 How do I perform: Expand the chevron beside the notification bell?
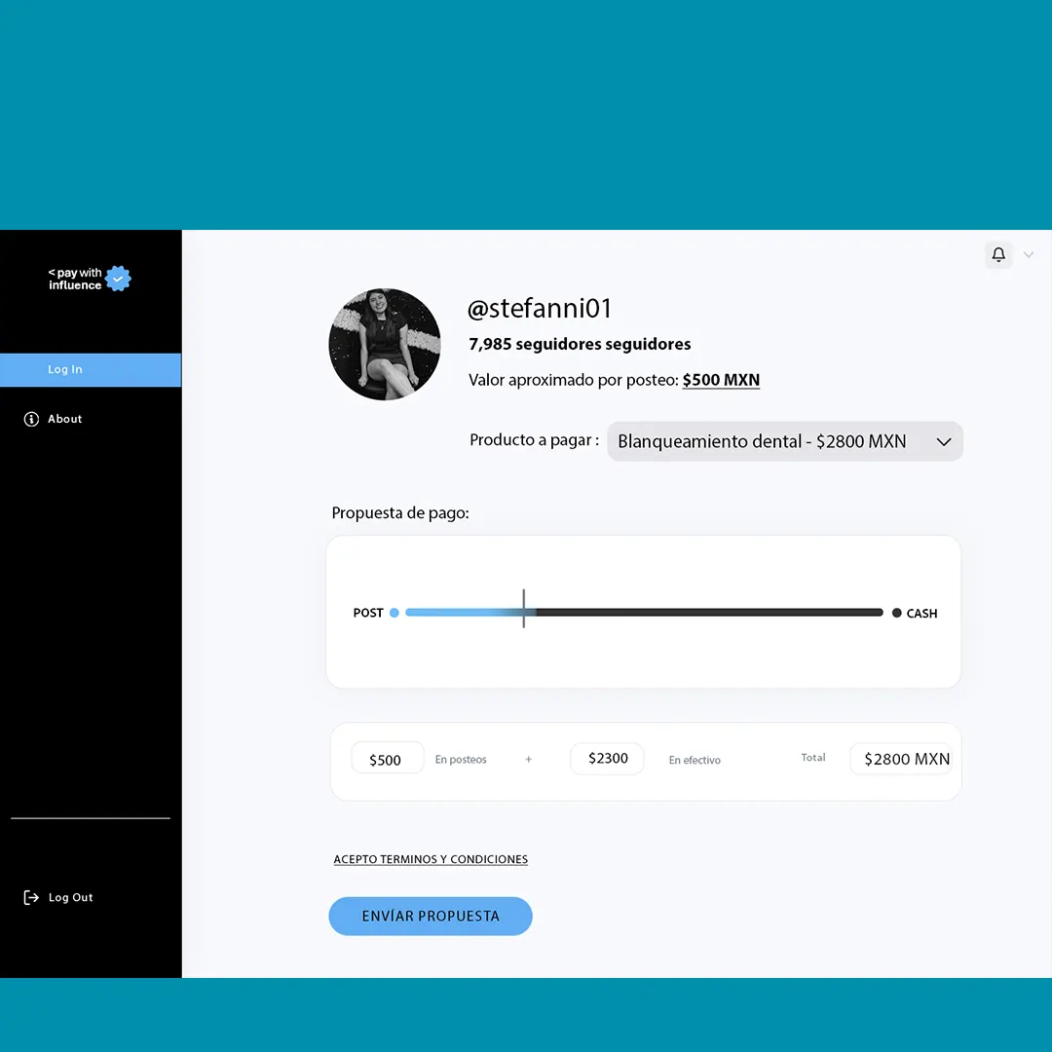coord(1029,255)
